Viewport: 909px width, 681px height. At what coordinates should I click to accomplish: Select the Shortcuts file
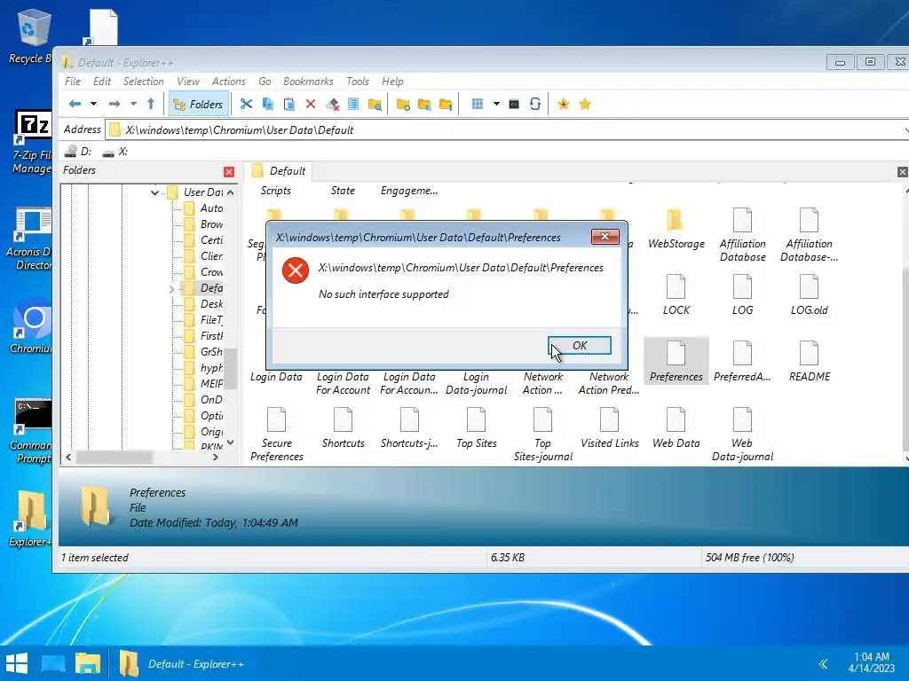tap(343, 428)
